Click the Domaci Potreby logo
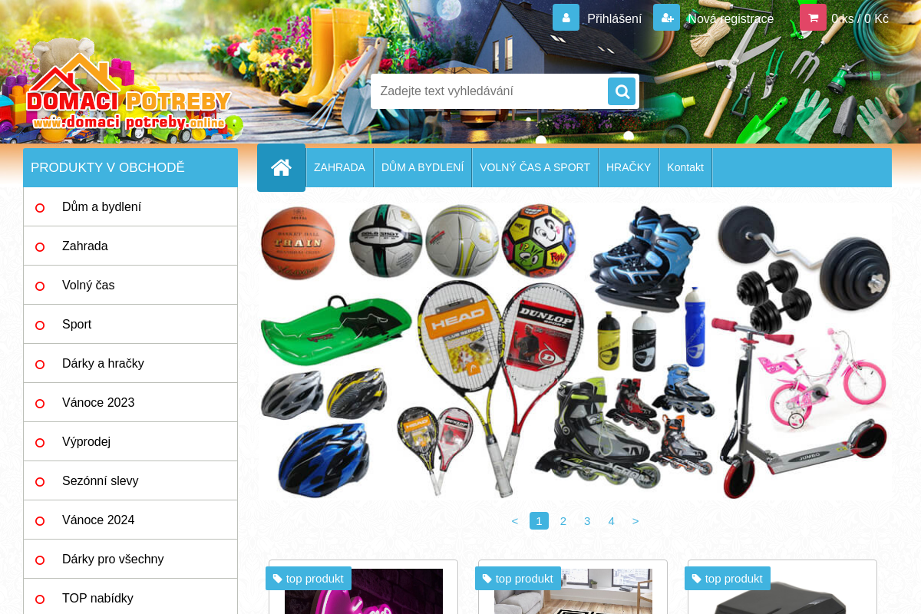Viewport: 921px width, 614px height. (x=129, y=100)
